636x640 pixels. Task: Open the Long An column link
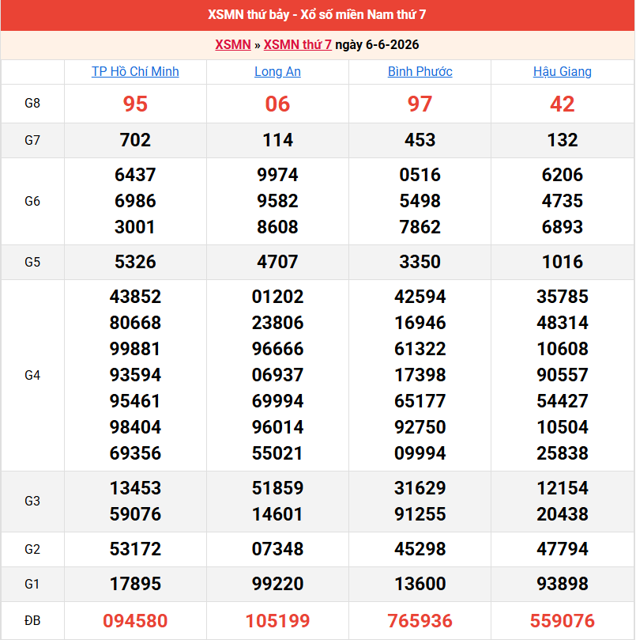[277, 71]
